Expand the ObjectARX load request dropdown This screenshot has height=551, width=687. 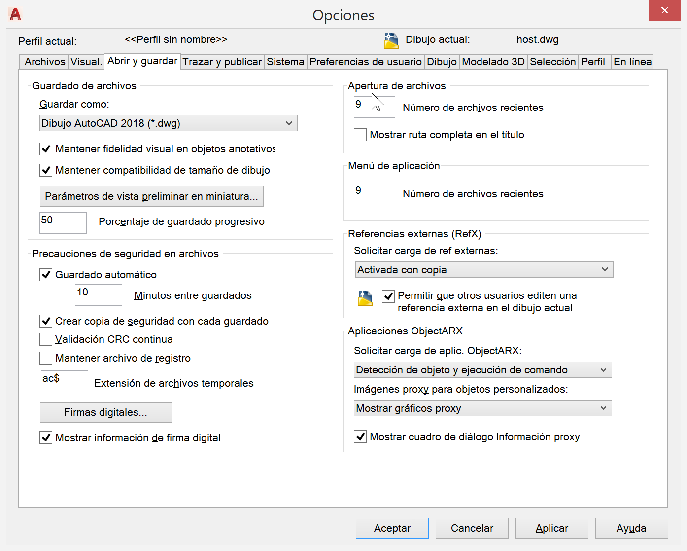click(x=483, y=370)
